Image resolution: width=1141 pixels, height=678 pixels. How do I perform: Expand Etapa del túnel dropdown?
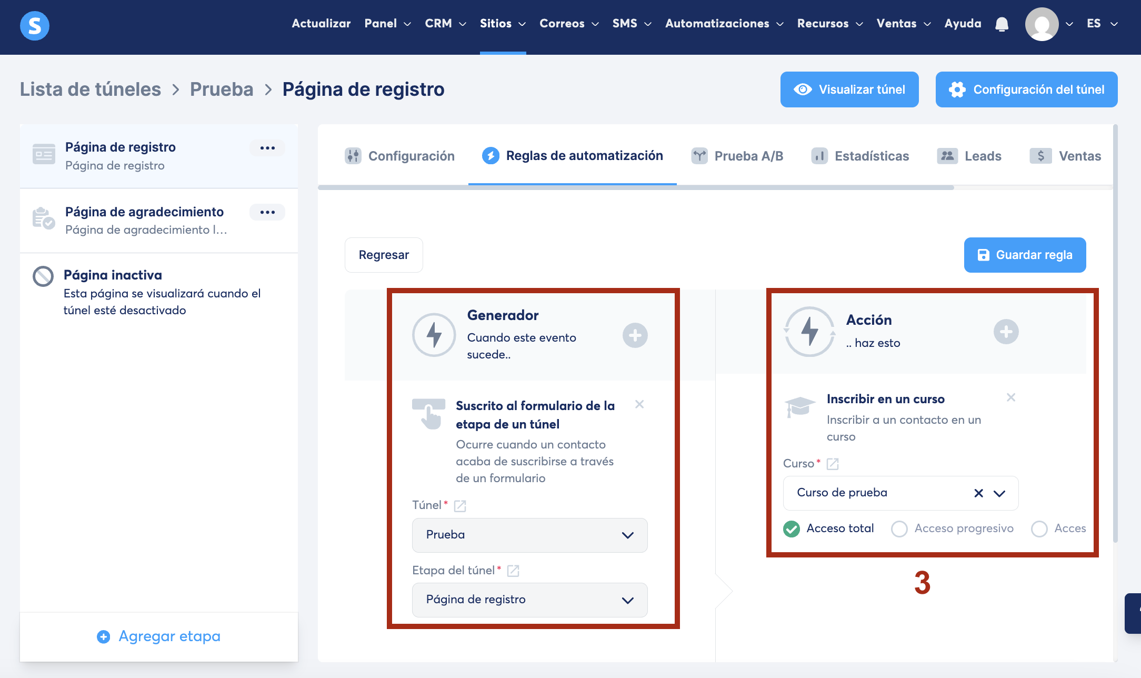click(x=529, y=600)
